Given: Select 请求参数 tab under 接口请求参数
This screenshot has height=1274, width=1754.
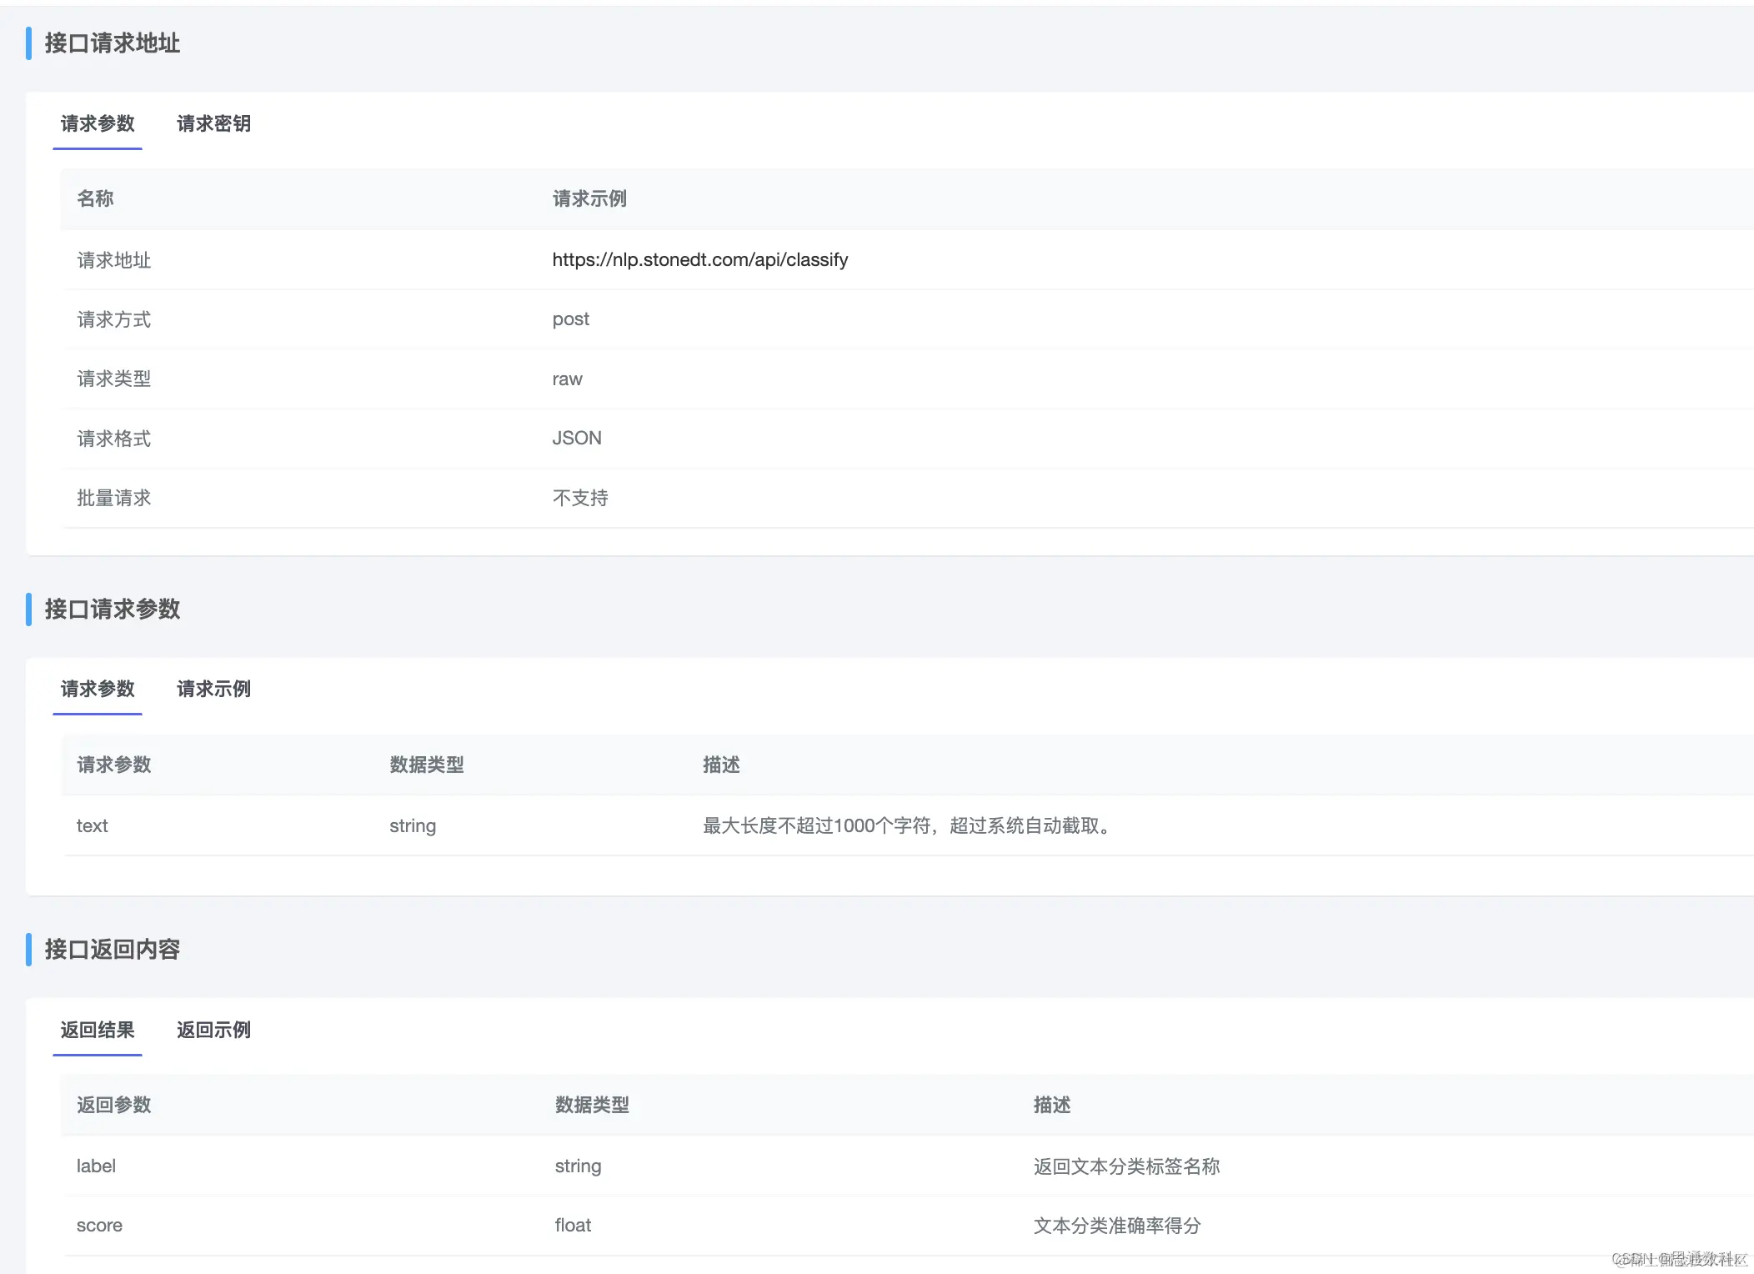Looking at the screenshot, I should point(98,689).
